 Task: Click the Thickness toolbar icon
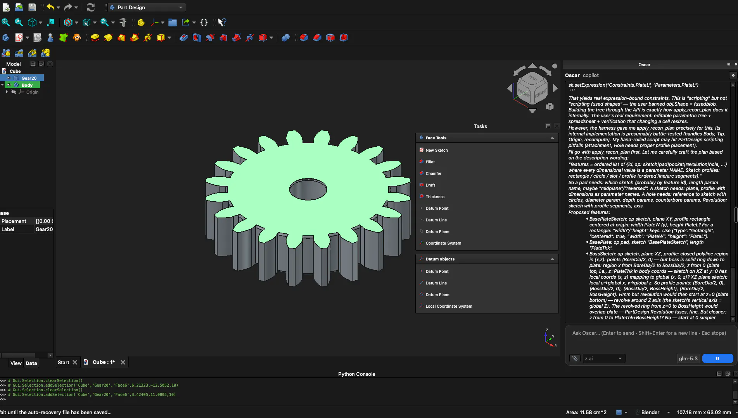(x=344, y=38)
